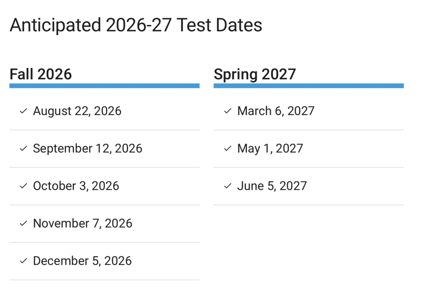Click the October 3, 2026 date text
Image resolution: width=425 pixels, height=291 pixels.
(76, 186)
